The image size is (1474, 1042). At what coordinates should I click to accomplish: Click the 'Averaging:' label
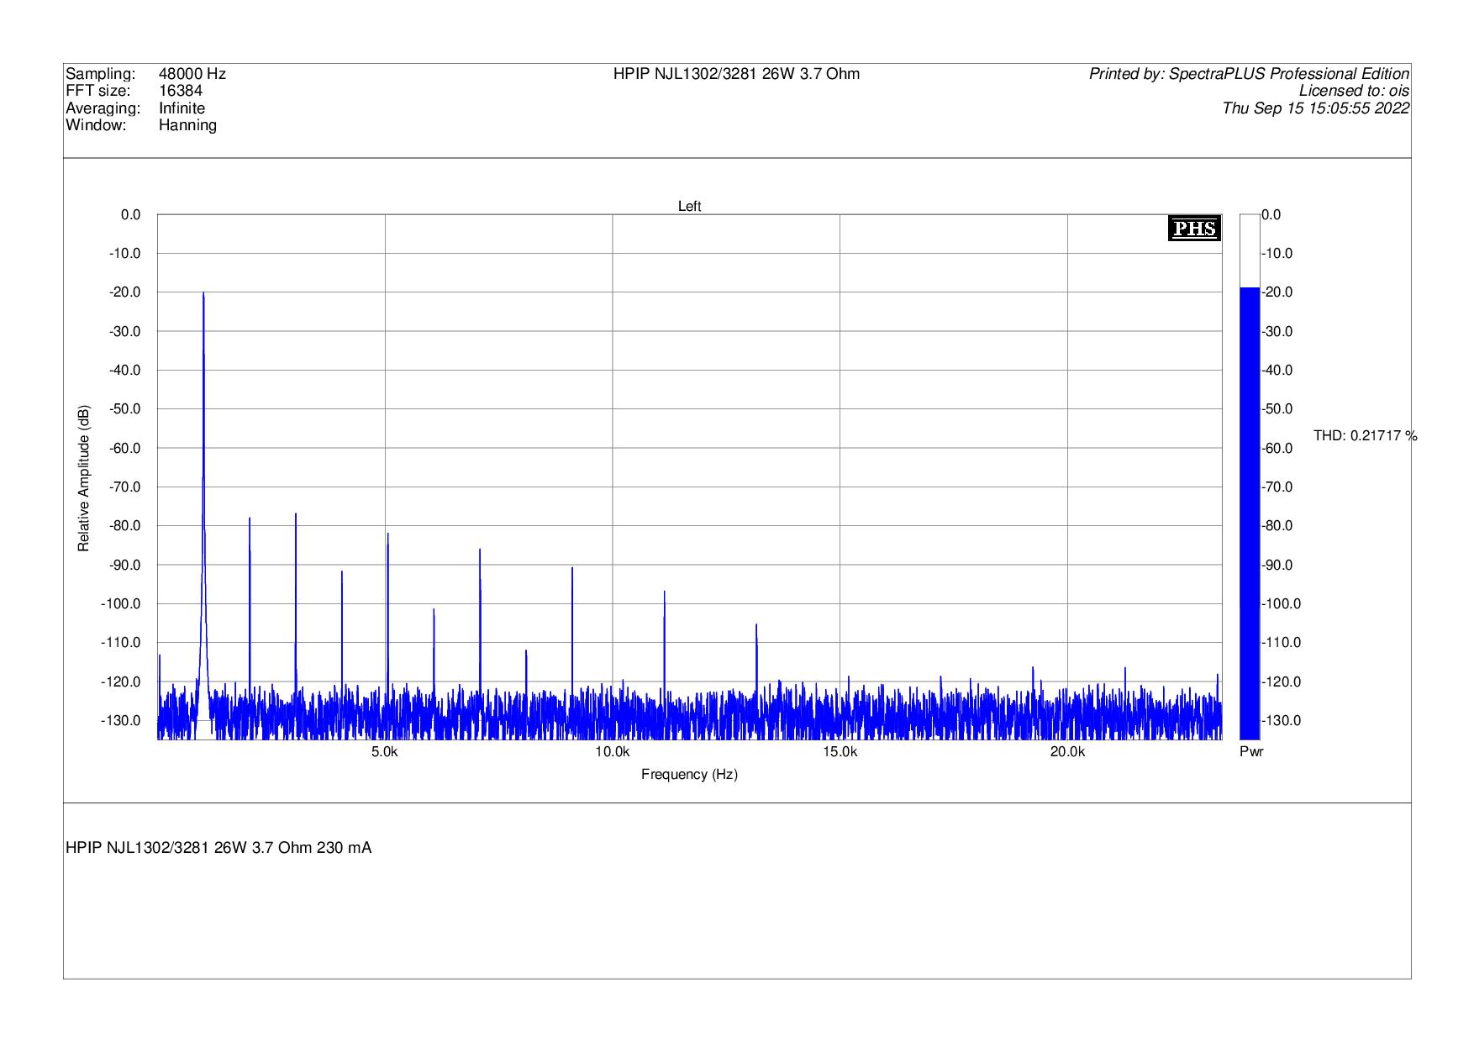click(103, 108)
